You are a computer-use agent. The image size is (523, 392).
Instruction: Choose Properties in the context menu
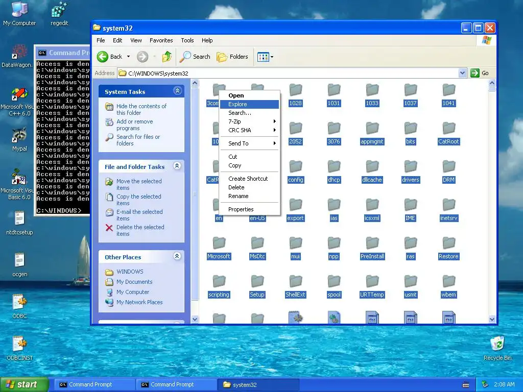[x=249, y=209]
